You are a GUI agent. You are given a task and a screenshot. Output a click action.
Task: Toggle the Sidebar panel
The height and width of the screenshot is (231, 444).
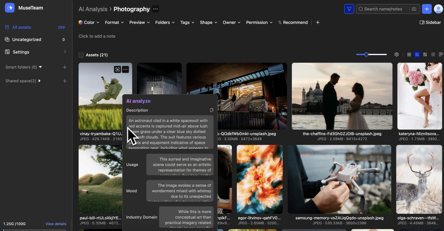(x=430, y=22)
